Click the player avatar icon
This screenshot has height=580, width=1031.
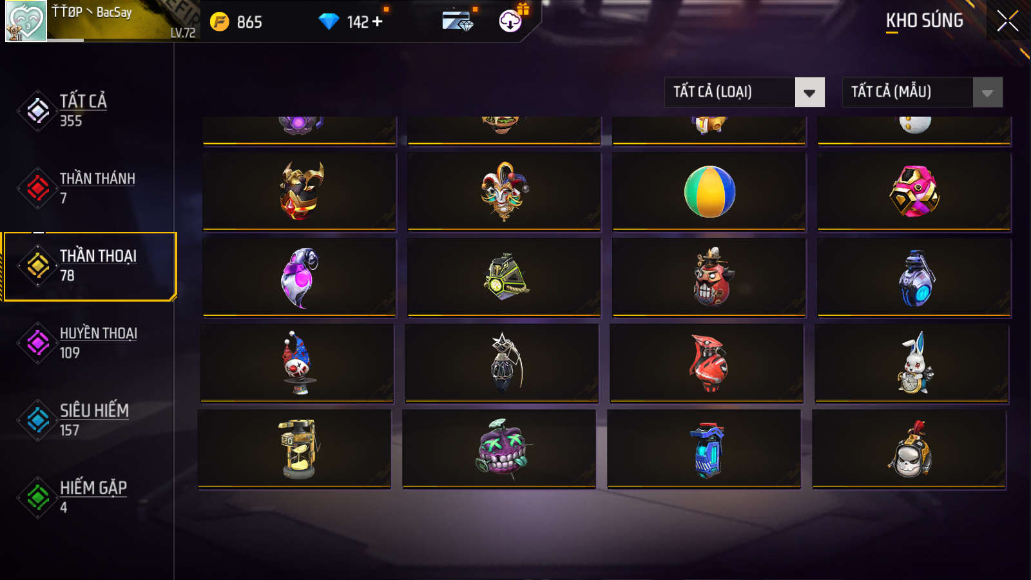(26, 21)
